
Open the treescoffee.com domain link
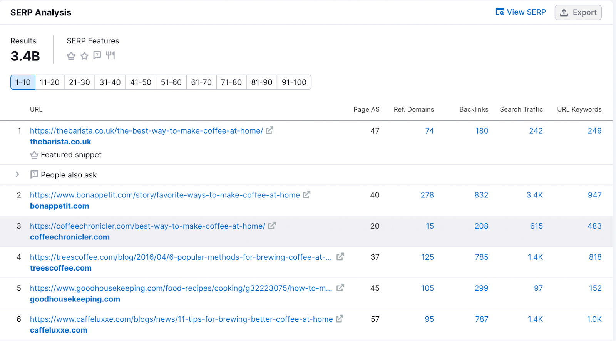(61, 268)
